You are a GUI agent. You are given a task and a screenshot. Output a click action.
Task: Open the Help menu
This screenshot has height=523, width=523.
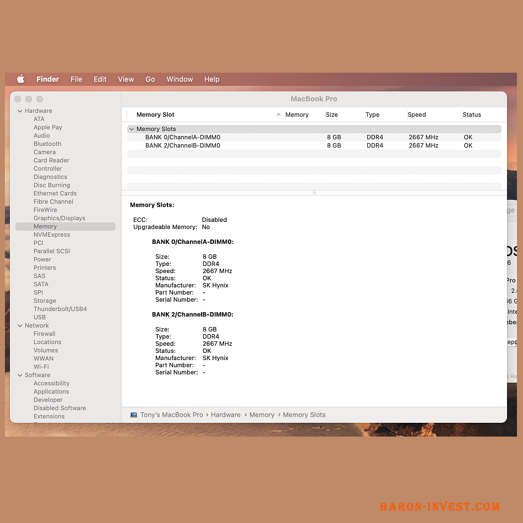pos(211,79)
